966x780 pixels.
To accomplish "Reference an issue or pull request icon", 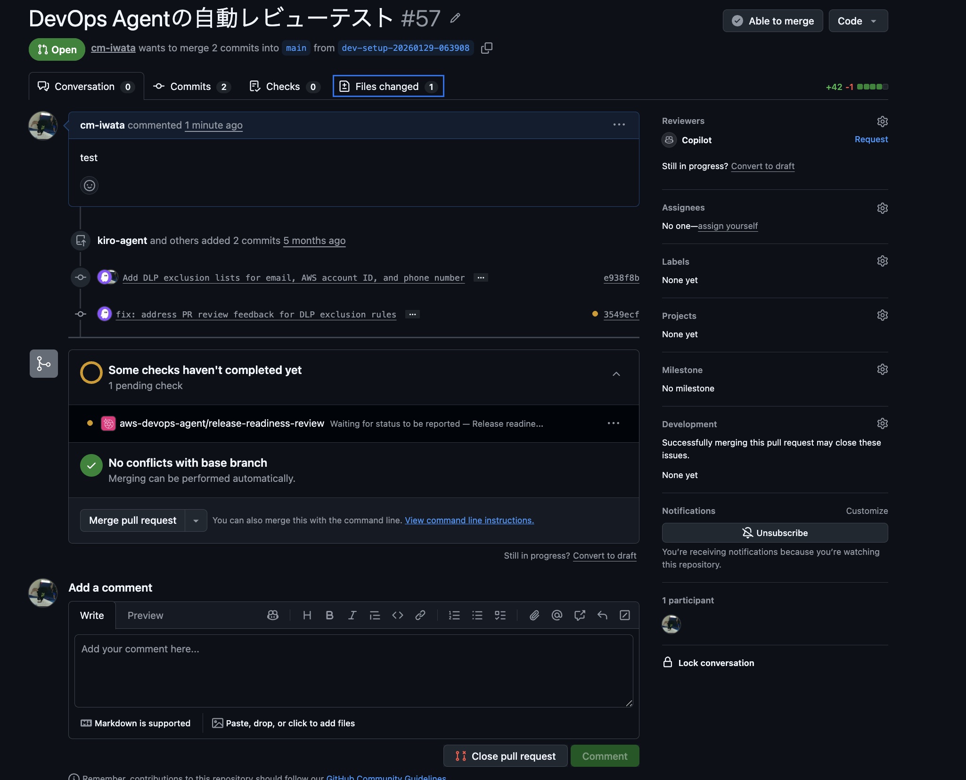I will coord(580,615).
